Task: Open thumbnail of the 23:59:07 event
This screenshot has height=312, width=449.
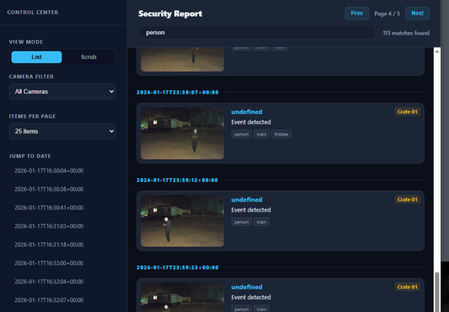Action: [182, 133]
